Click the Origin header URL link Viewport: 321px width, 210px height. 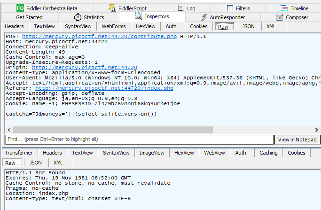coord(85,67)
